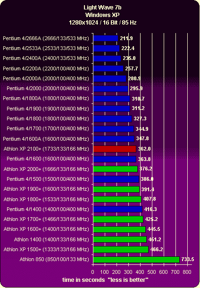Click the green Athlon 1400 bar
The width and height of the screenshot is (200, 288).
click(x=120, y=239)
